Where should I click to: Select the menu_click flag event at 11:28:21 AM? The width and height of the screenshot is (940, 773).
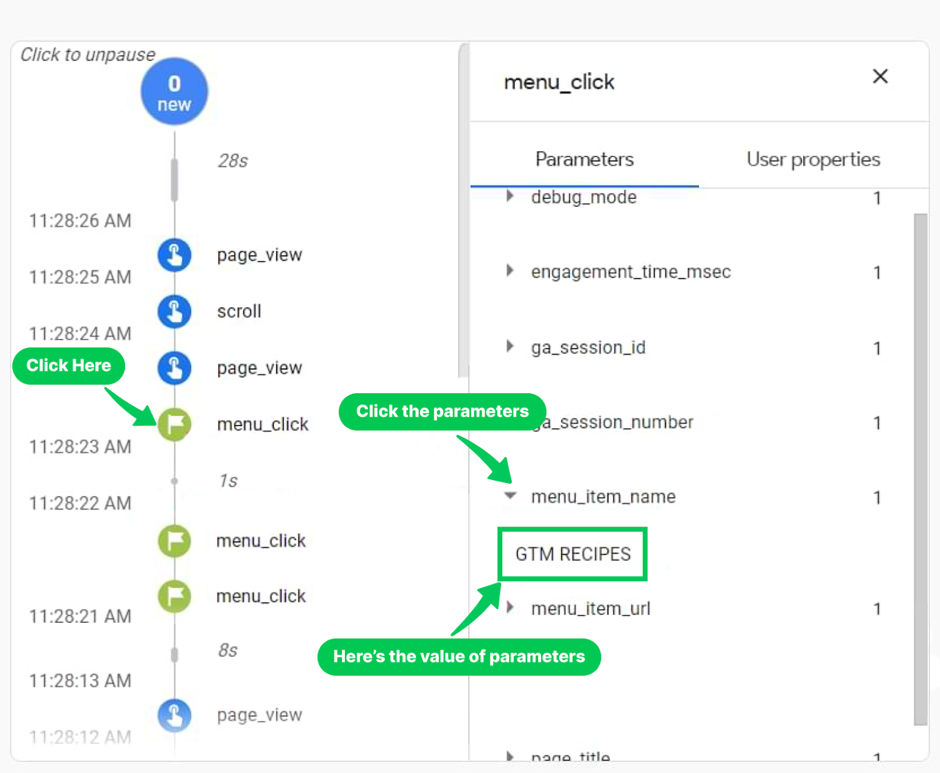point(174,595)
